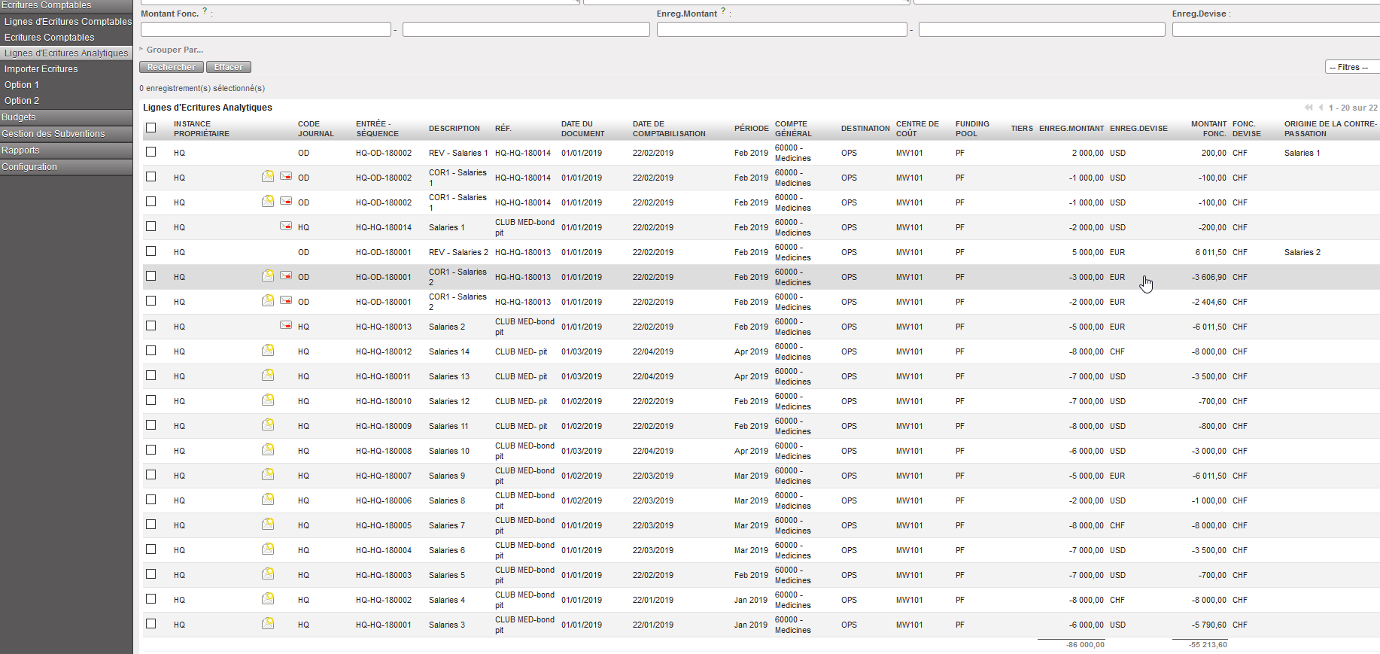
Task: Click the red envelope icon on the HQ-HQ-180014 row
Action: (286, 227)
